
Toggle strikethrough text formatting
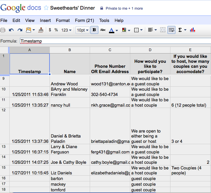point(103,30)
